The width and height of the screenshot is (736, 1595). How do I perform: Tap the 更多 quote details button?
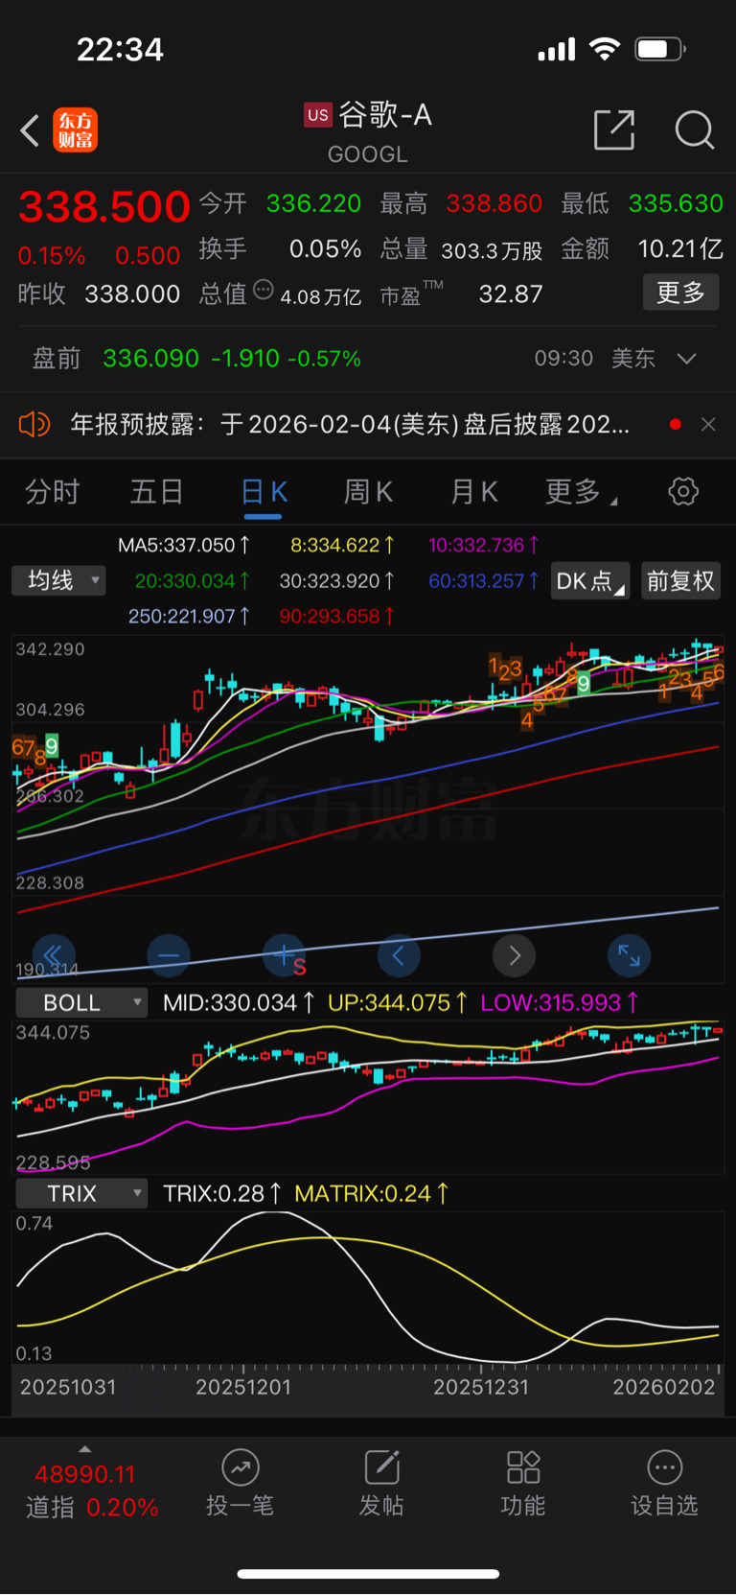[680, 293]
